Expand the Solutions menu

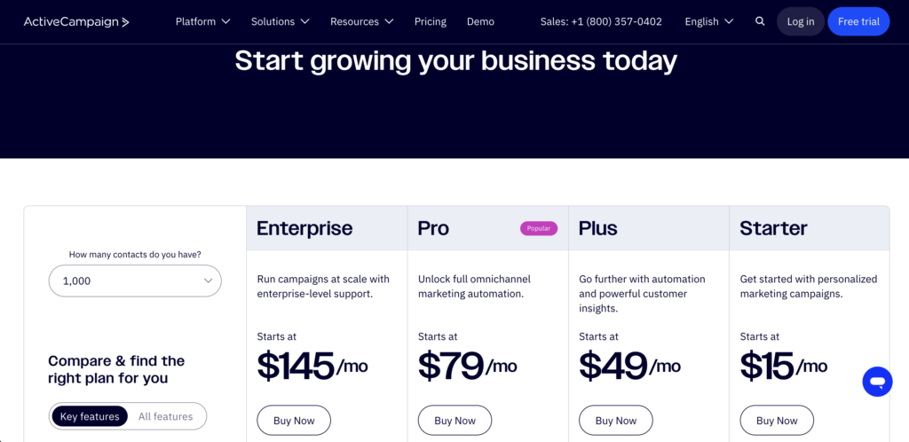pos(280,21)
